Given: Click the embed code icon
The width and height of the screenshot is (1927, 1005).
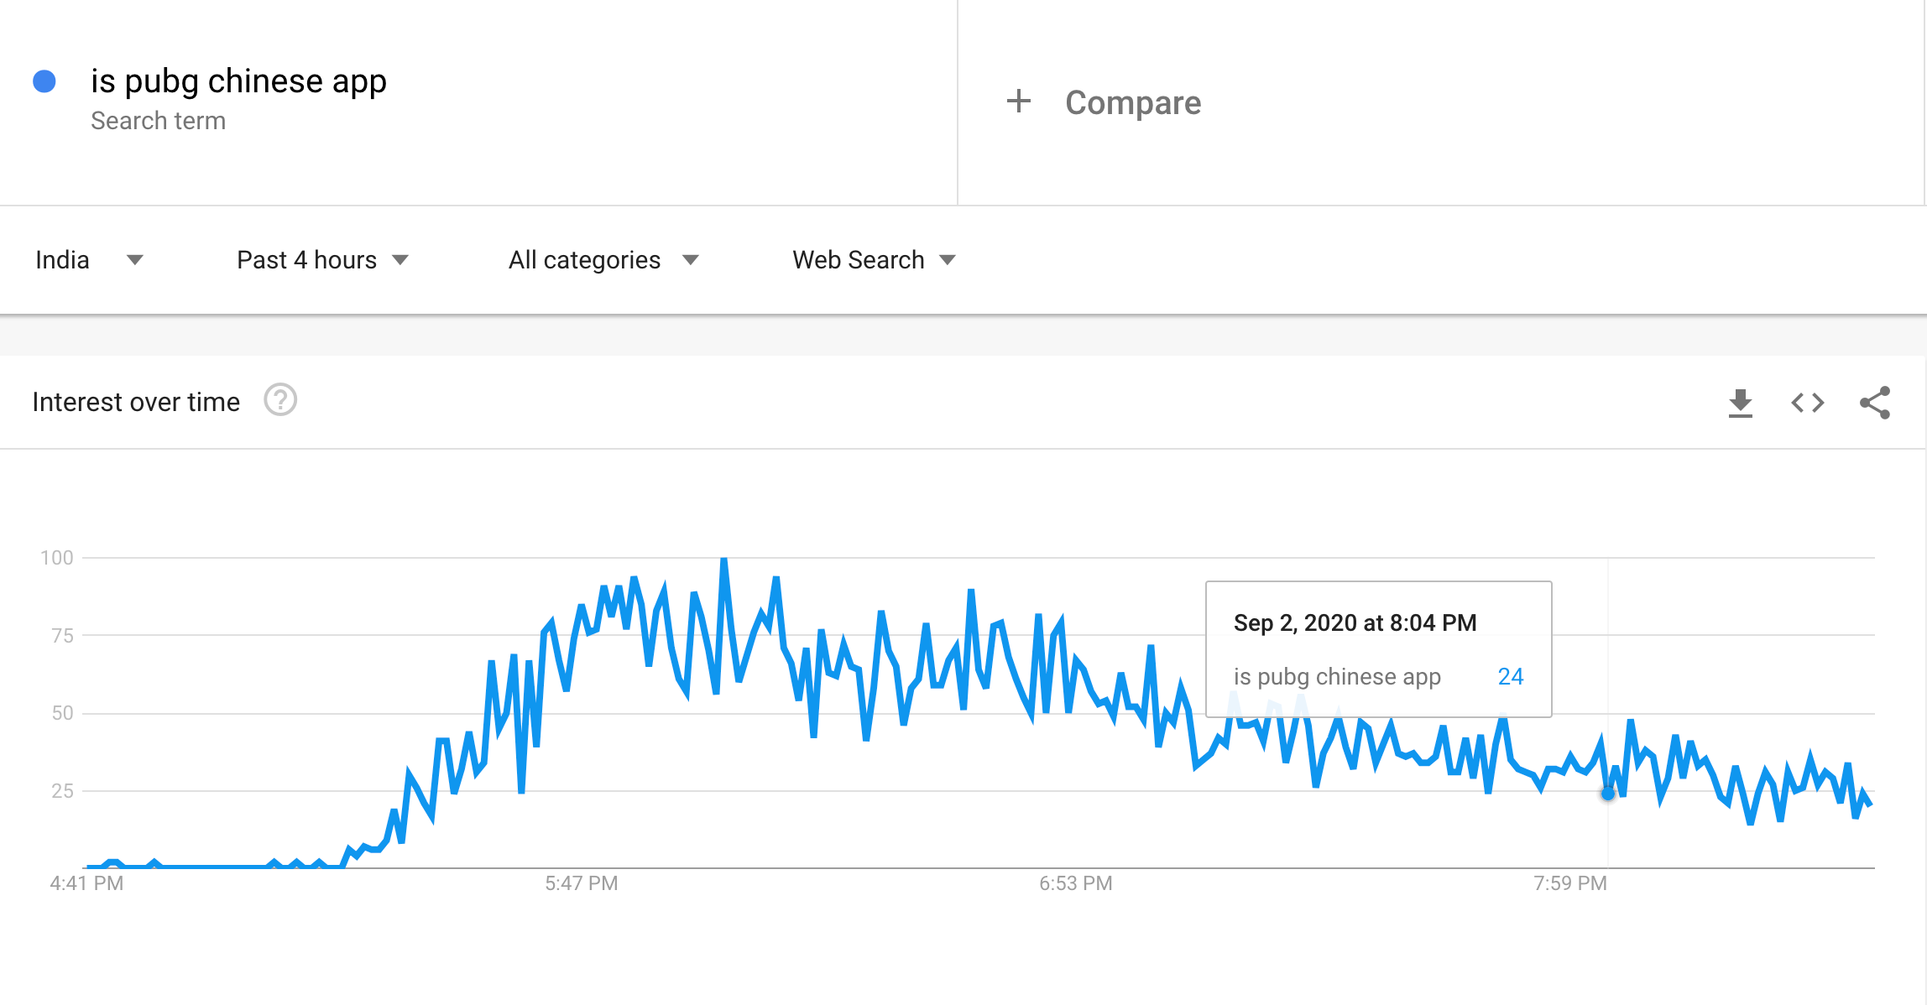Looking at the screenshot, I should click(1808, 403).
